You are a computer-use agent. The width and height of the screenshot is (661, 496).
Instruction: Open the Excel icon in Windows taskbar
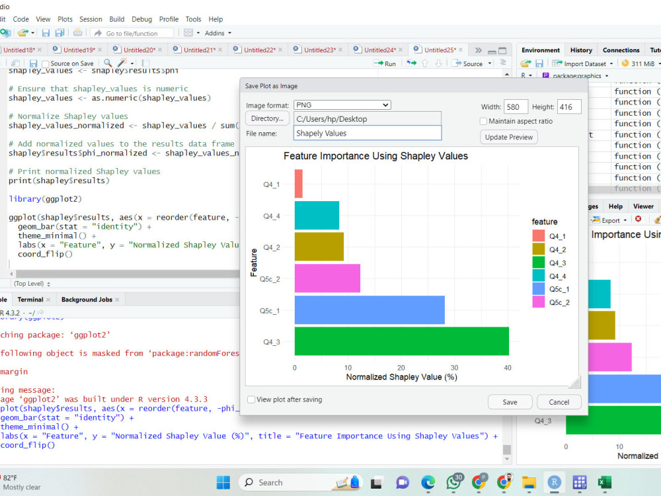pyautogui.click(x=605, y=482)
